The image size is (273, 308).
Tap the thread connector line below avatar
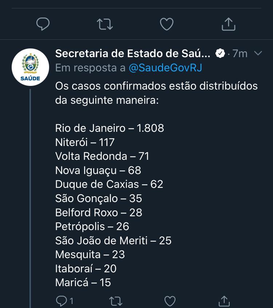point(30,198)
